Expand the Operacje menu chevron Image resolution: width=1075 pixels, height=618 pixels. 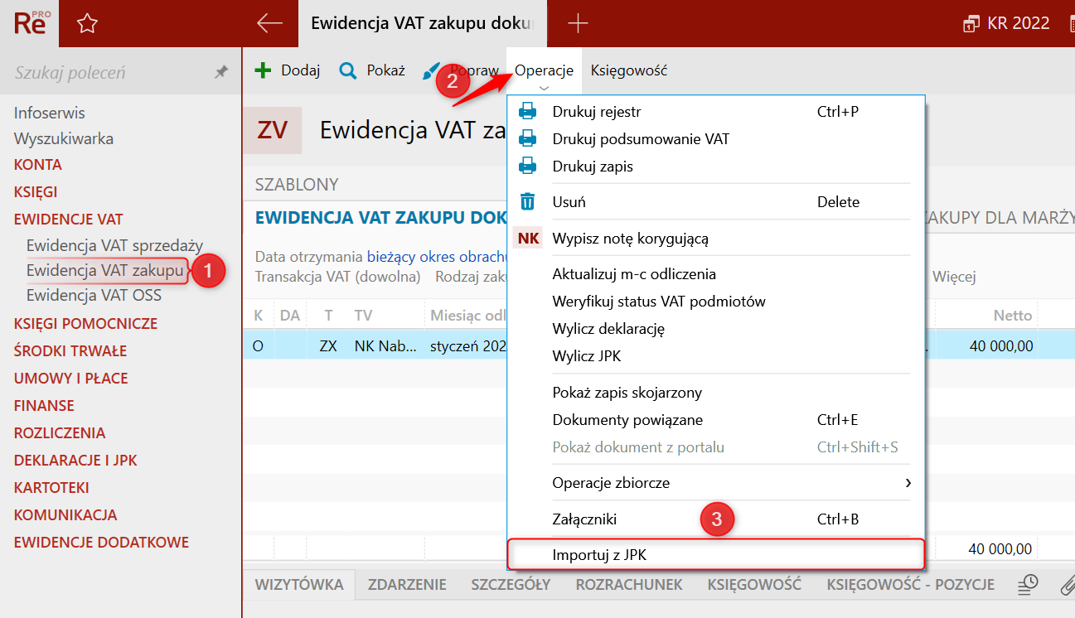[544, 88]
